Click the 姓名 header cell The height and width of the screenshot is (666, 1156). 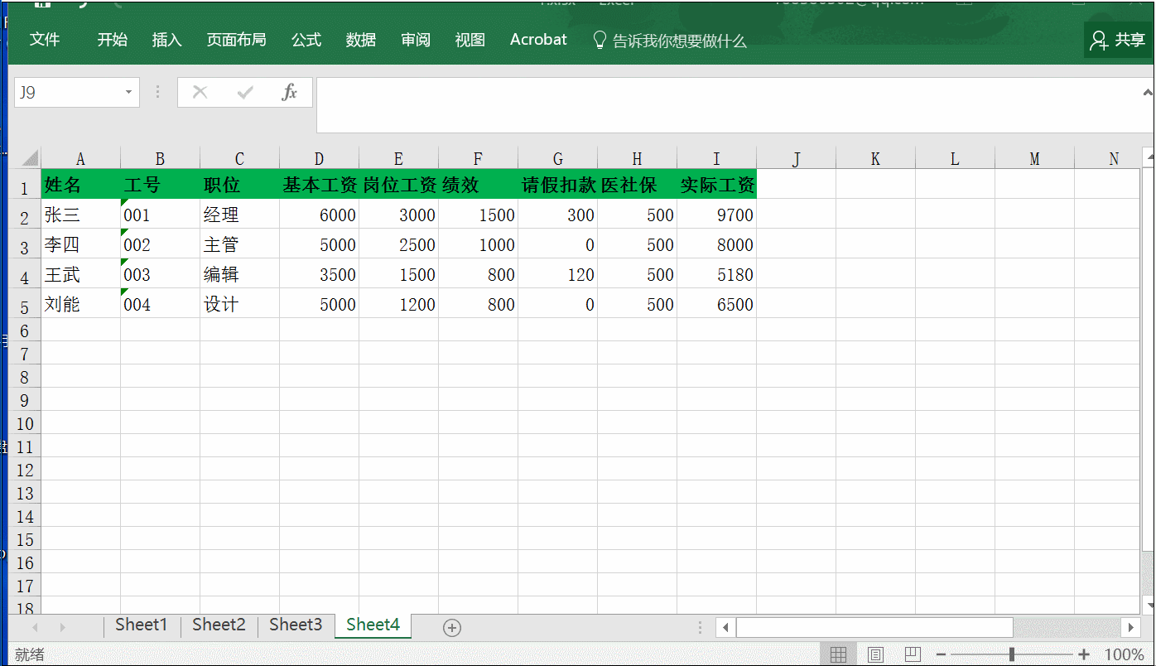pos(80,184)
